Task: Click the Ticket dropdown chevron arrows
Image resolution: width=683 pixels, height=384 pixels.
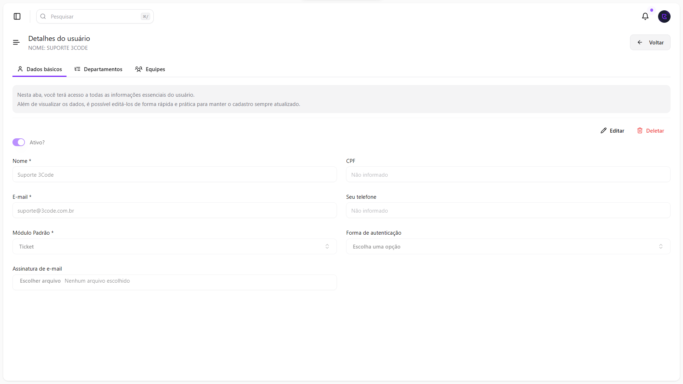Action: pos(327,246)
